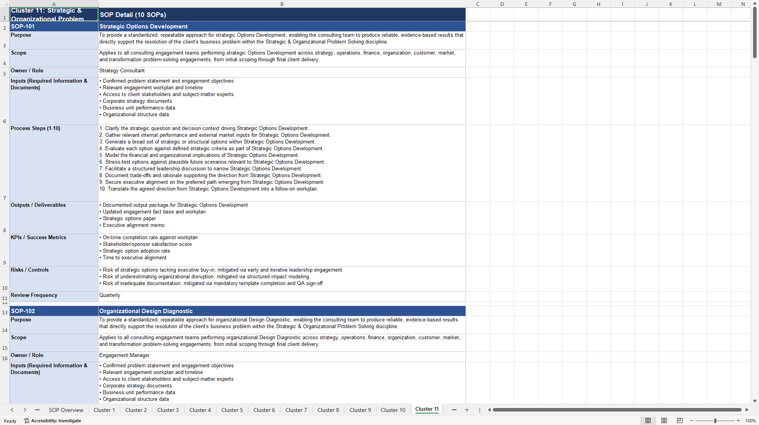Click vertical scrollbar up arrow

click(x=755, y=3)
